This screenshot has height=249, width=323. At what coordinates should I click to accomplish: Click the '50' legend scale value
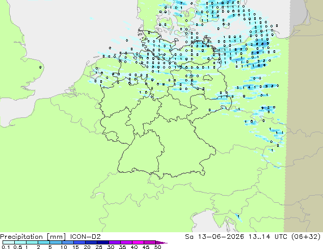[157, 247]
